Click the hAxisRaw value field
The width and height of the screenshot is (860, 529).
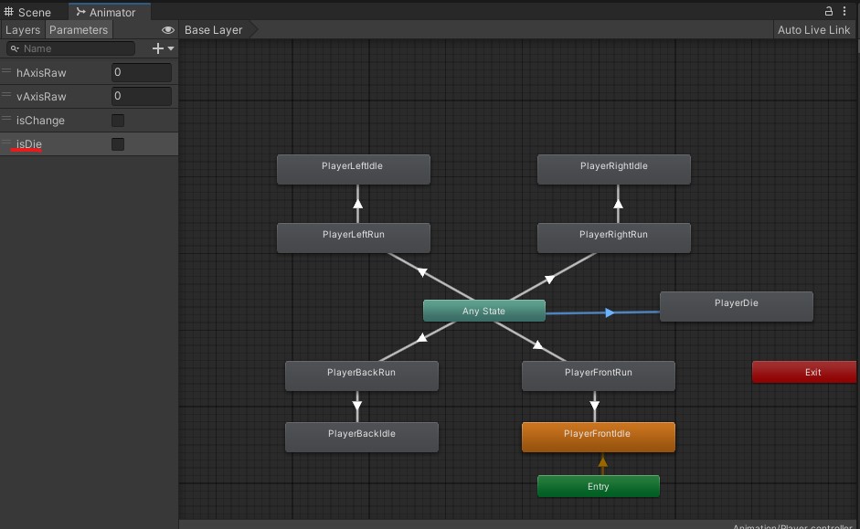[142, 72]
